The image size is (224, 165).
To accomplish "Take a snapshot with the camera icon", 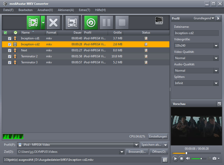I will [x=214, y=158].
